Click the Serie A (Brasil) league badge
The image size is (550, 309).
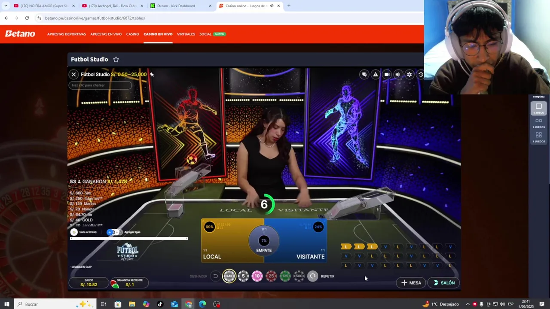[74, 232]
